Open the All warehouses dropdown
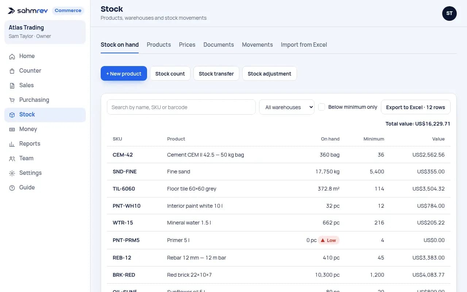The image size is (467, 292). [287, 107]
